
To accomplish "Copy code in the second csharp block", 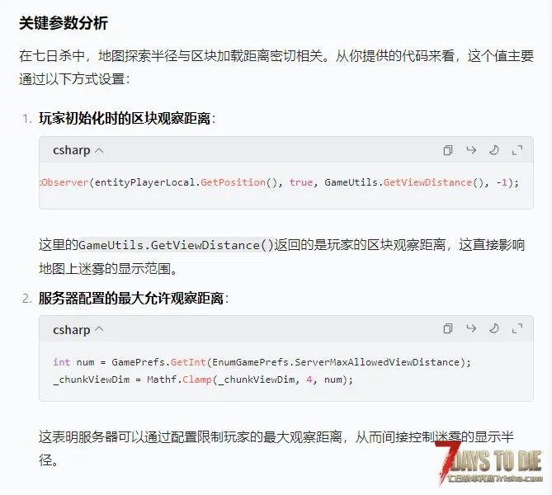I will (448, 328).
